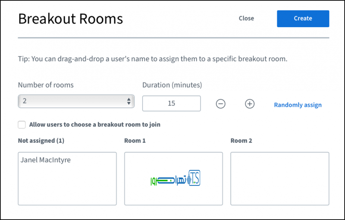Select user Janel MacIntyre
Screen dimensions: 345x220
(x=46, y=160)
